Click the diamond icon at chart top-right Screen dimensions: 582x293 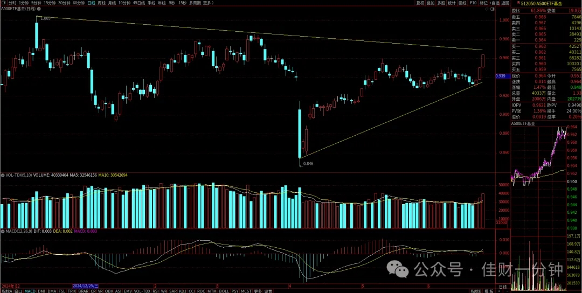coord(487,9)
